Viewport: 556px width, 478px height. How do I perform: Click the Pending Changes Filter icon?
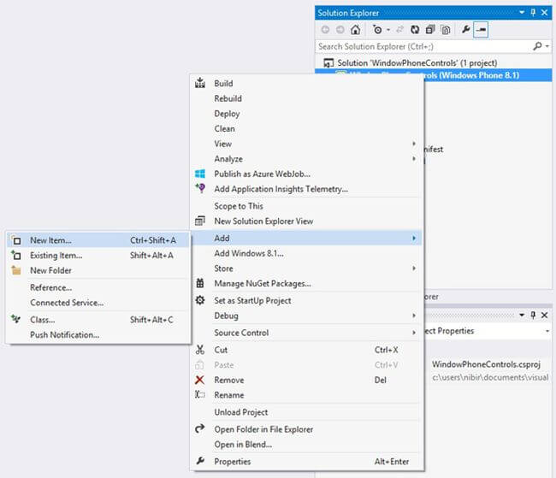377,30
